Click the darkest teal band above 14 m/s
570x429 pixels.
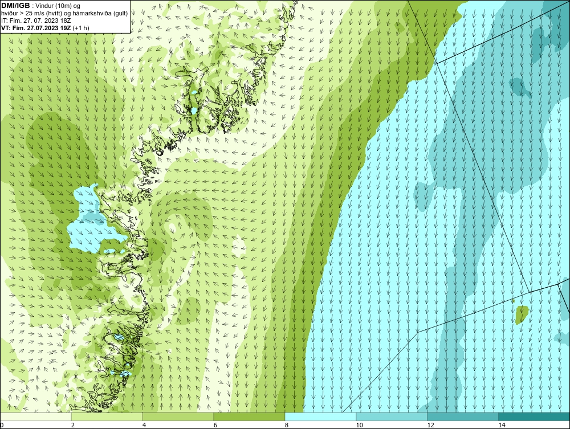(535, 416)
